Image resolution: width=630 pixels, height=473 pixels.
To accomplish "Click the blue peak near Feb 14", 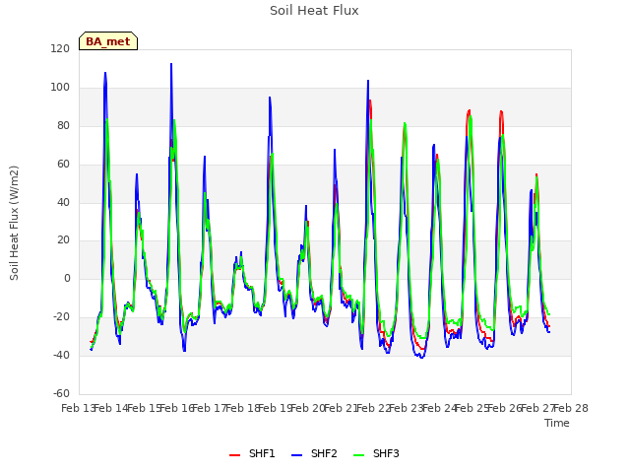I will (x=105, y=73).
